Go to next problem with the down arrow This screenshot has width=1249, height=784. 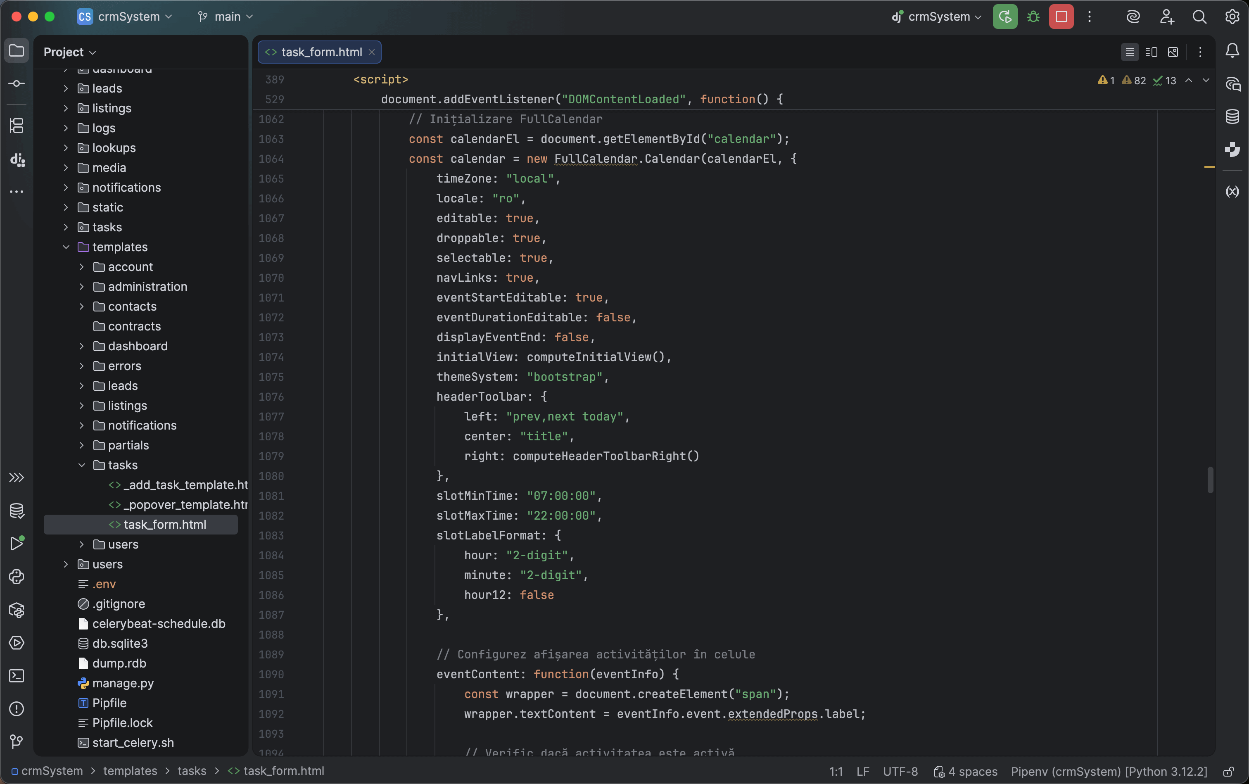[x=1206, y=81]
